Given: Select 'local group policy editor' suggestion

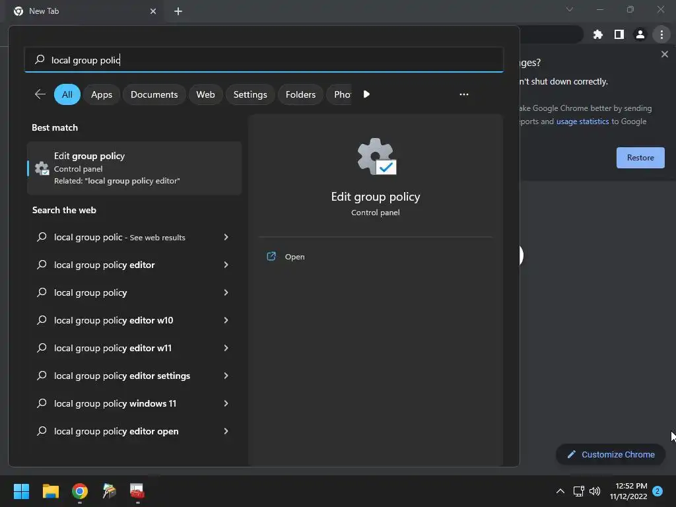Looking at the screenshot, I should (134, 265).
